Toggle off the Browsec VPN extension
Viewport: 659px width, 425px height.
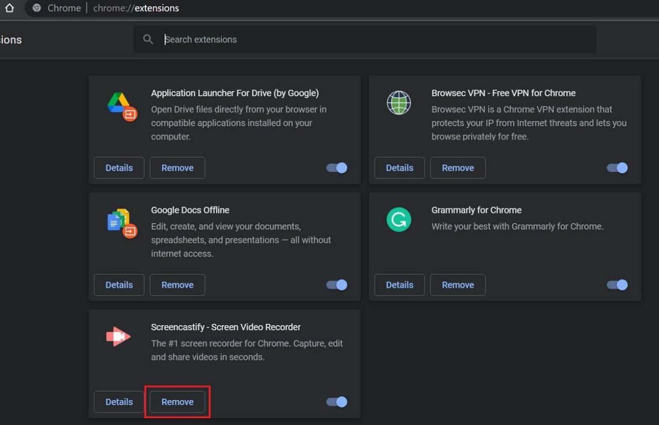616,168
